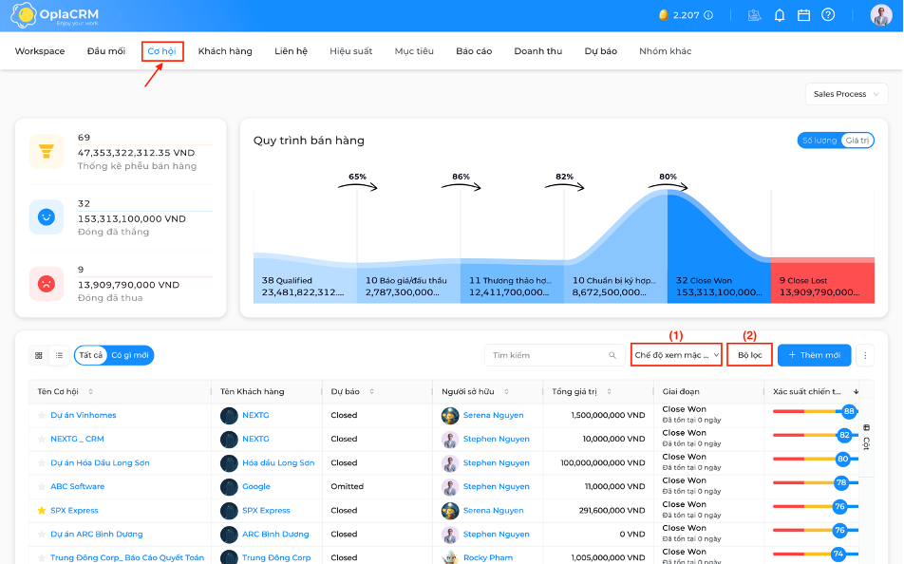Viewport: 904px width, 564px height.
Task: Click the Thêm mới button
Action: tap(814, 355)
